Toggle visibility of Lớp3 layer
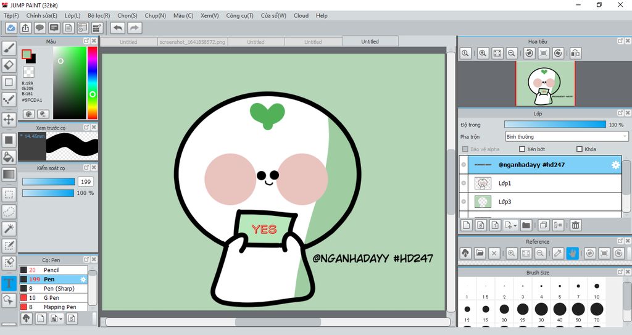 464,202
